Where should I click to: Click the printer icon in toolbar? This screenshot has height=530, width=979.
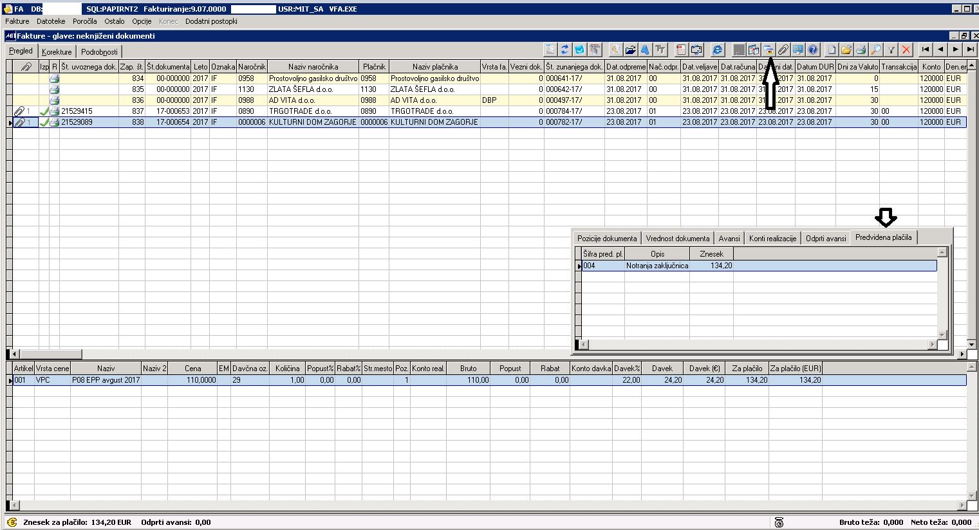tap(861, 50)
